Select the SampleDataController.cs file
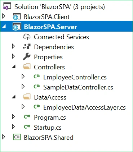This screenshot has height=152, width=133. click(x=78, y=87)
